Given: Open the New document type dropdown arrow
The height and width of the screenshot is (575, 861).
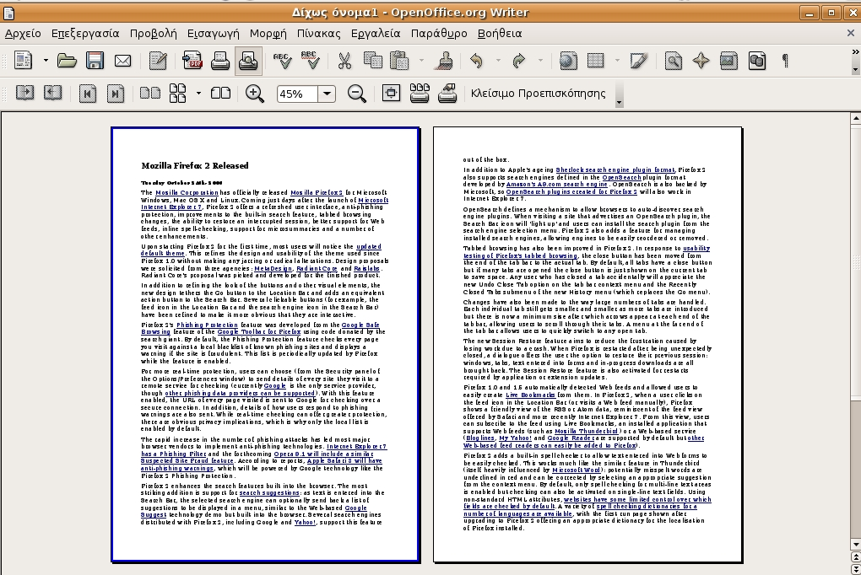Looking at the screenshot, I should (x=46, y=61).
